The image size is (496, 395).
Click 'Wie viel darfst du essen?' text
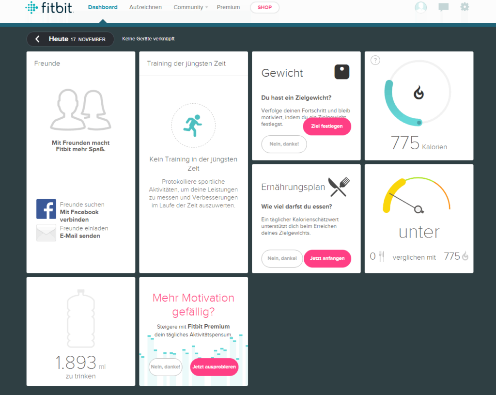coord(297,206)
